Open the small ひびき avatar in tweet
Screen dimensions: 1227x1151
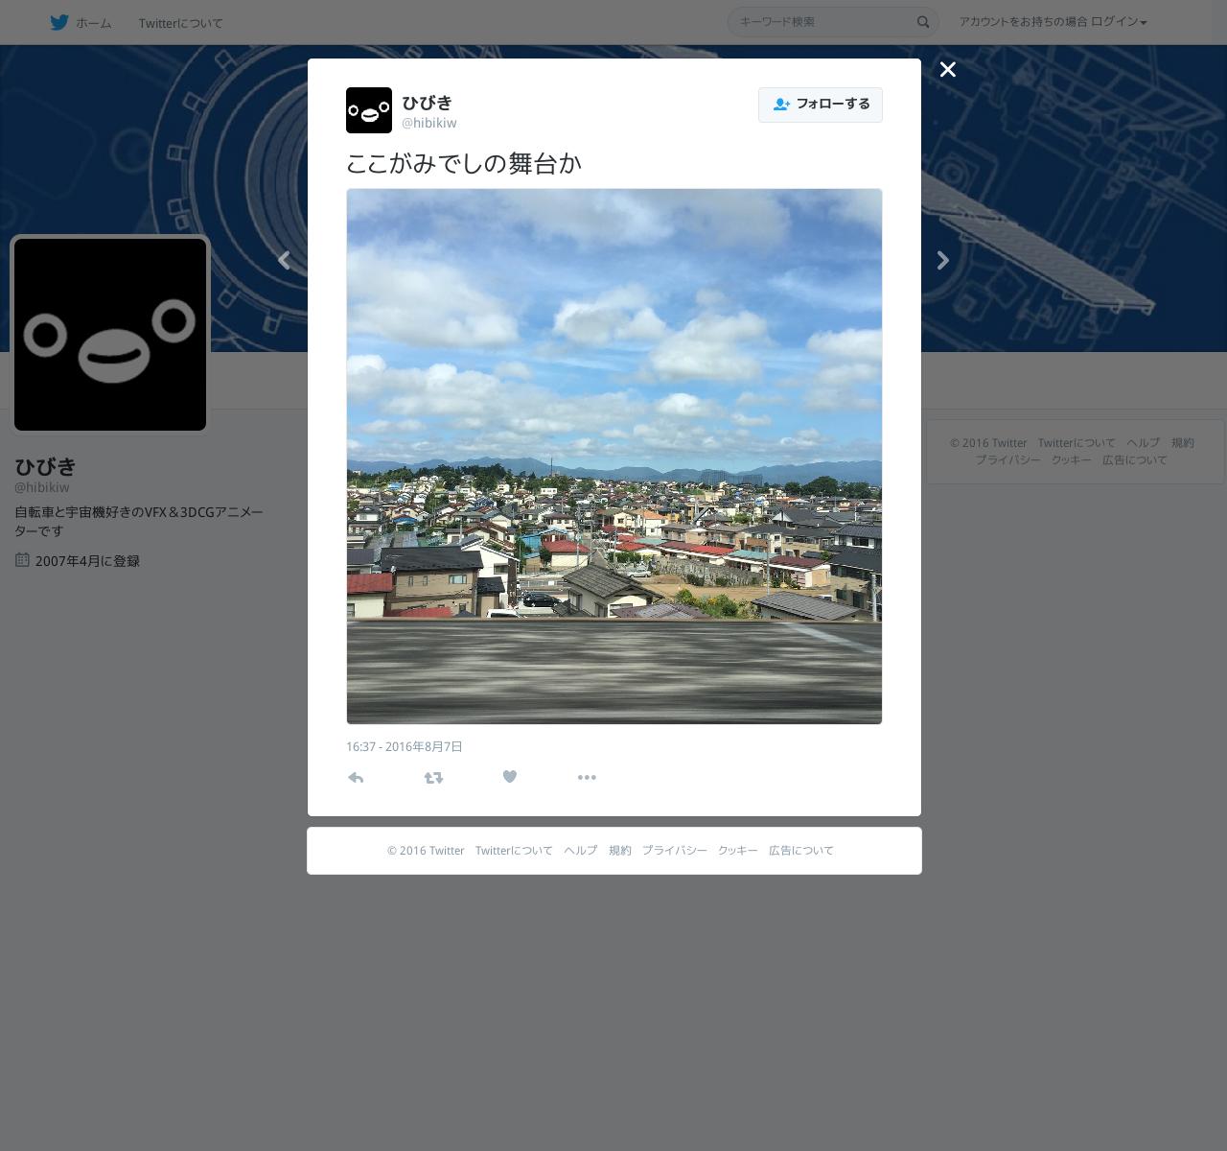369,110
